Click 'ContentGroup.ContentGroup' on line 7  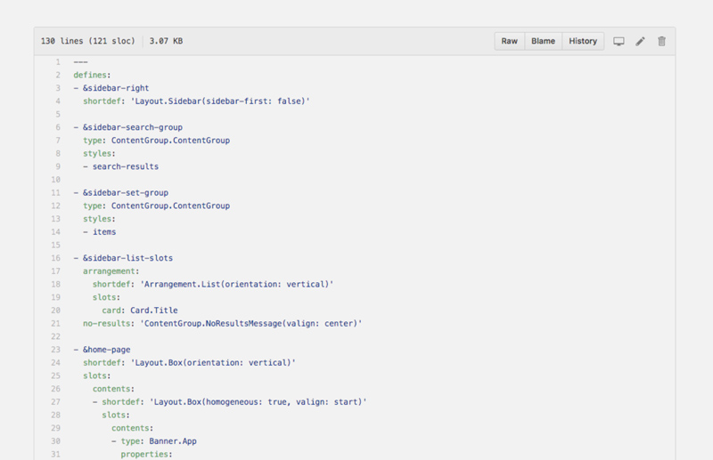click(170, 141)
